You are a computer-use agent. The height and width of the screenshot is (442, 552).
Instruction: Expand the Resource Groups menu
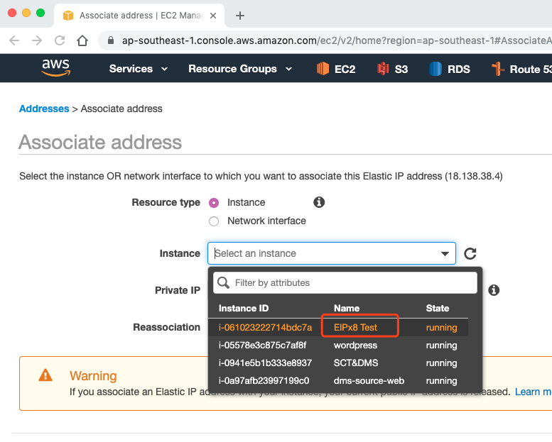(240, 69)
